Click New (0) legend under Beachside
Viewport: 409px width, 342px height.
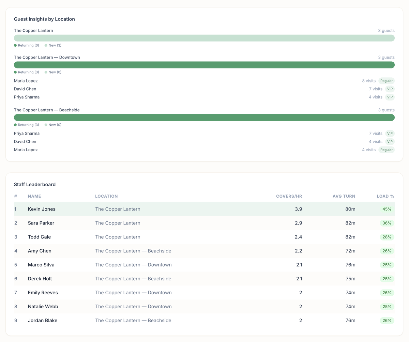point(53,125)
